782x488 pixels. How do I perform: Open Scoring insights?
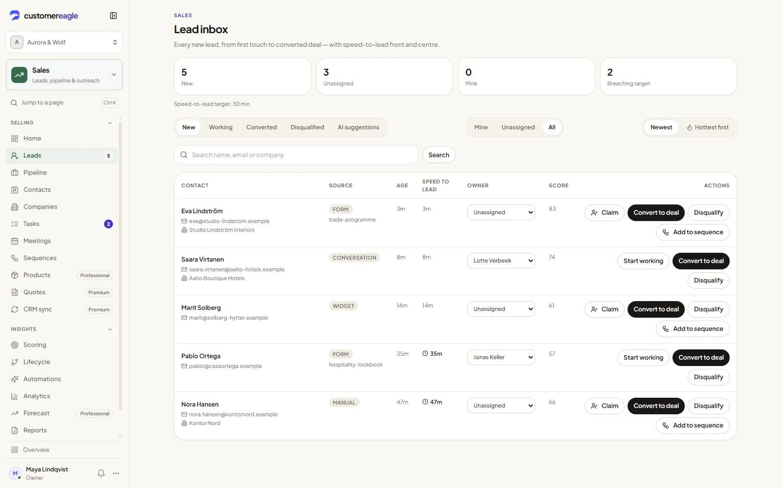click(x=62, y=345)
